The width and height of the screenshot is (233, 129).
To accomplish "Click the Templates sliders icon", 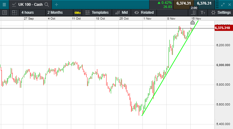I will pyautogui.click(x=87, y=13).
